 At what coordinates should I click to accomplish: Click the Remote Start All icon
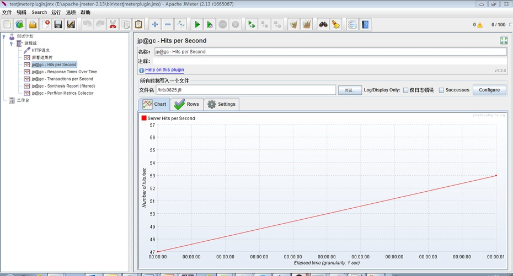coord(251,24)
